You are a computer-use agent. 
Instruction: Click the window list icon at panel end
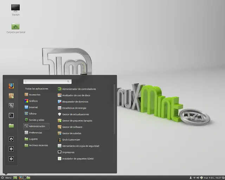223,178
